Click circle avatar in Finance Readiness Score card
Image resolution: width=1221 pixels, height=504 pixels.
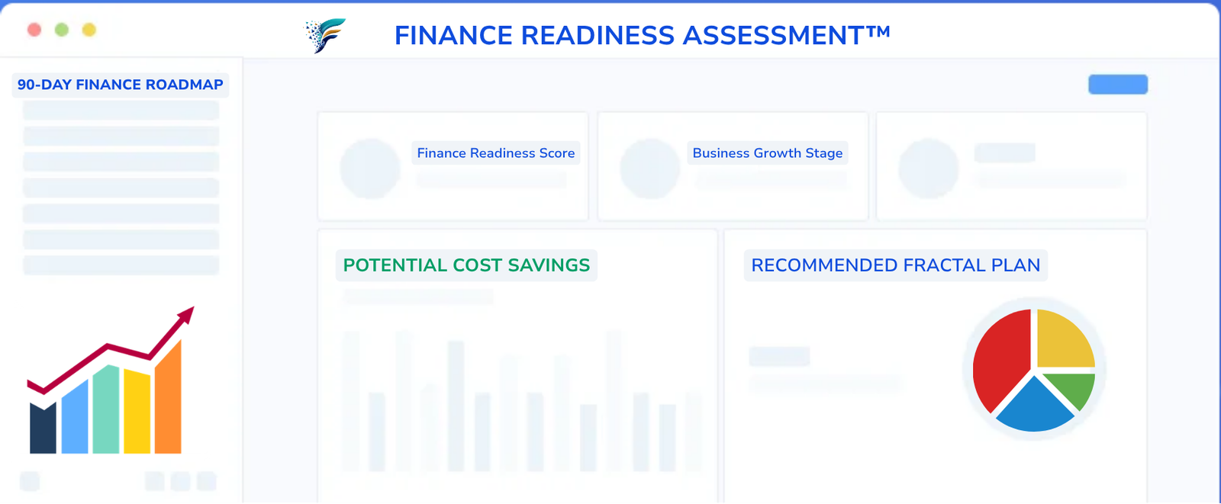[370, 169]
